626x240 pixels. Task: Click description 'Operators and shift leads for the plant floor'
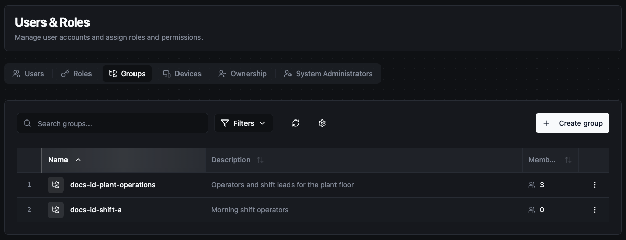point(283,185)
